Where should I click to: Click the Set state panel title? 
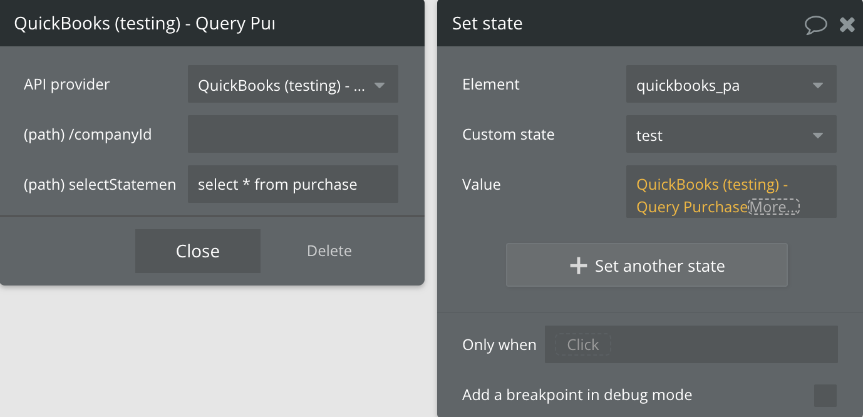(x=487, y=24)
